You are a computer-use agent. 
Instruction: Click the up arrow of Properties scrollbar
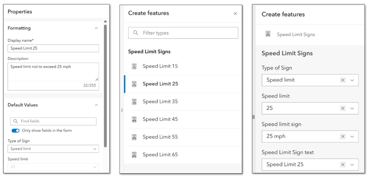pyautogui.click(x=105, y=22)
